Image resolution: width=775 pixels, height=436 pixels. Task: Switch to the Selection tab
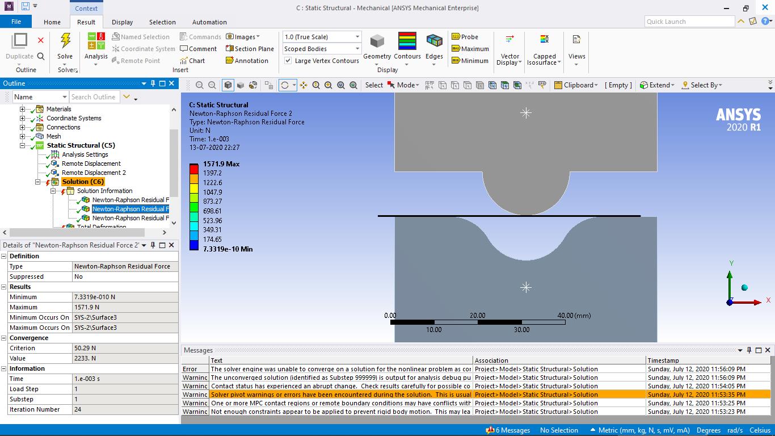162,22
